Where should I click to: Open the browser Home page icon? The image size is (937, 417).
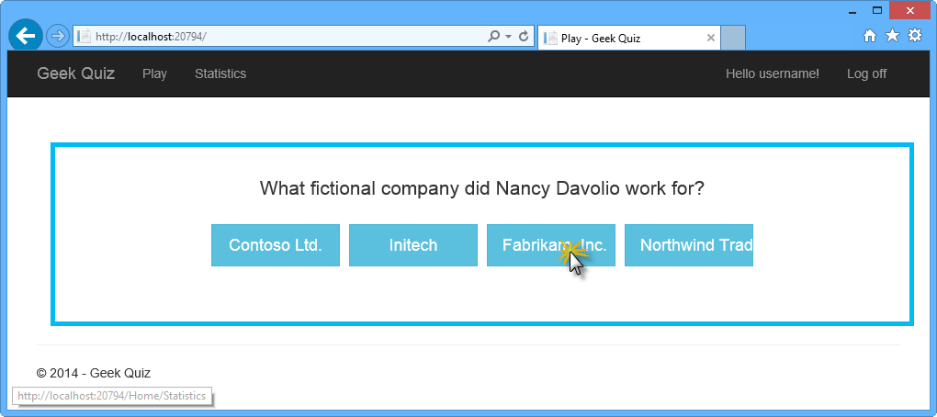(869, 37)
